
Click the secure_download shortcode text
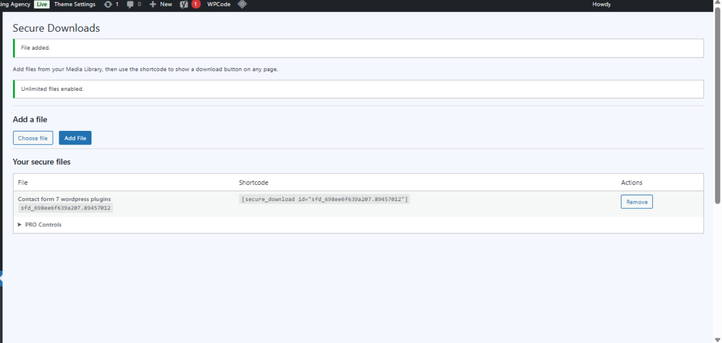pyautogui.click(x=325, y=199)
